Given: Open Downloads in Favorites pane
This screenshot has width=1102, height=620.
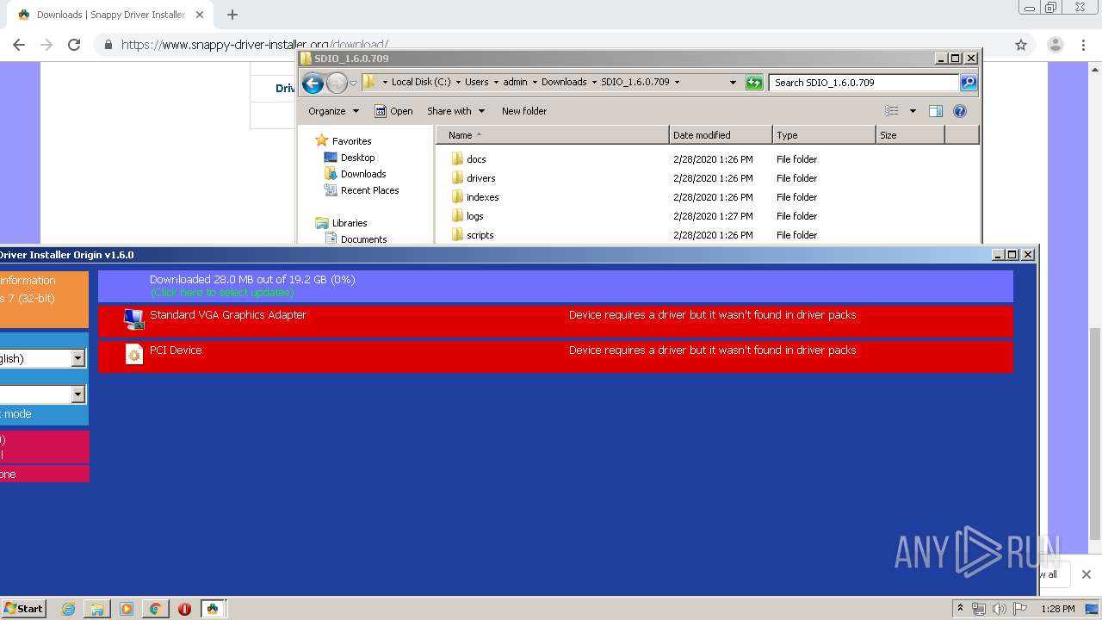Looking at the screenshot, I should coord(355,174).
